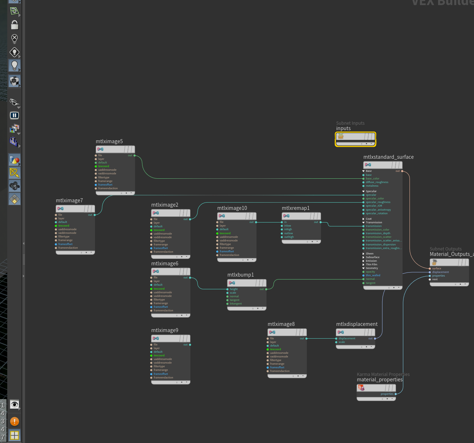Toggle the four-pane viewport layout icon
The image size is (474, 443).
[x=15, y=435]
